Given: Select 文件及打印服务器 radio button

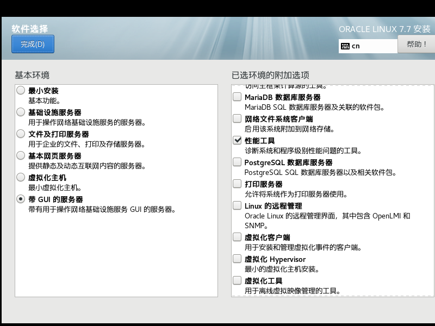Looking at the screenshot, I should pyautogui.click(x=21, y=134).
